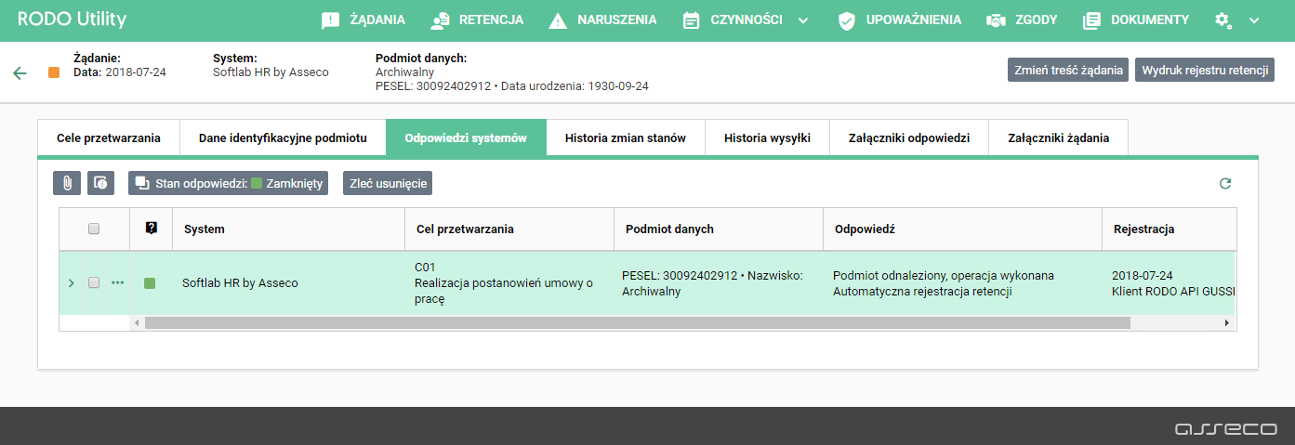Check the Softlab HR row checkbox
The image size is (1295, 445).
pos(94,282)
